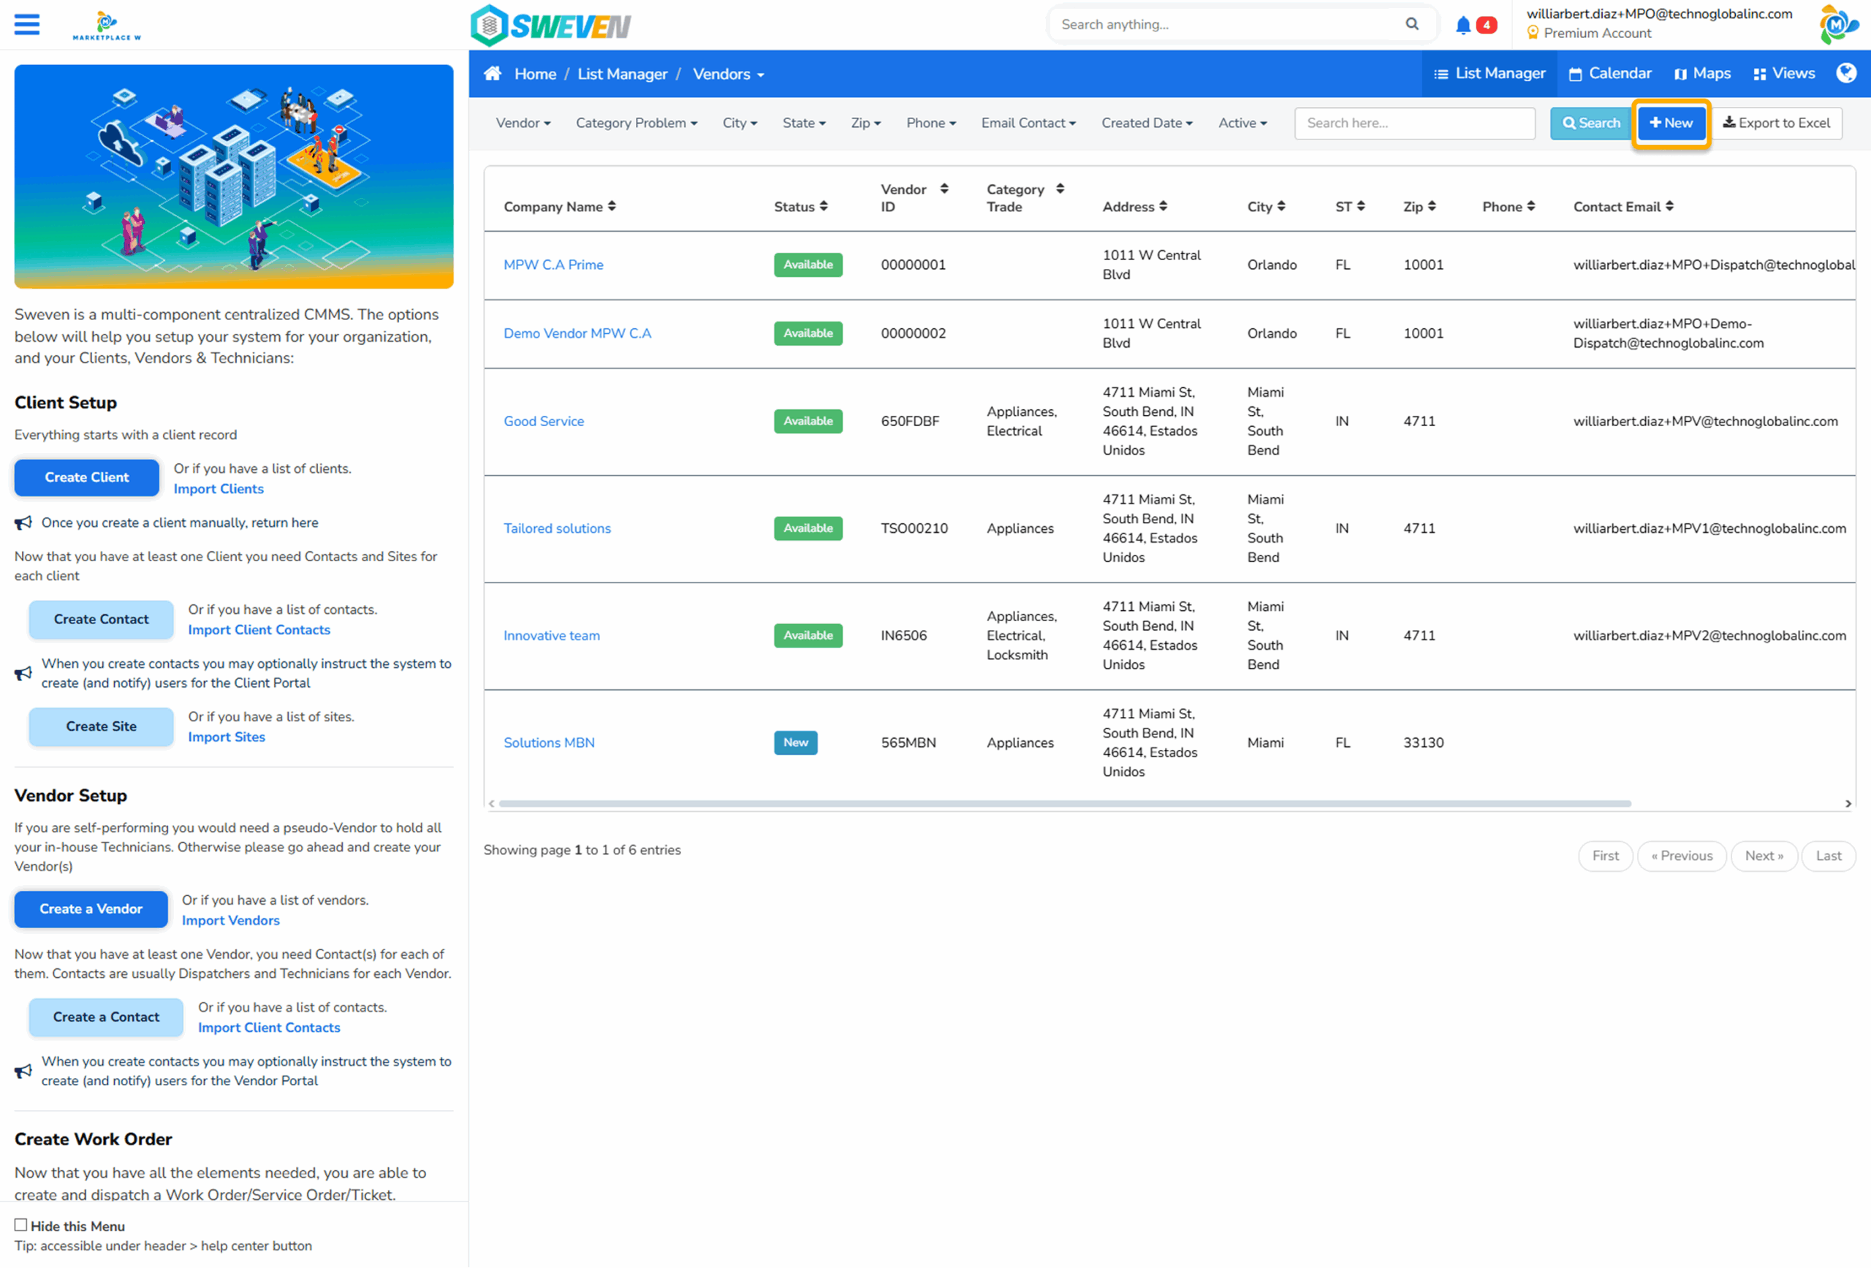Open the City filter dropdown

[739, 124]
